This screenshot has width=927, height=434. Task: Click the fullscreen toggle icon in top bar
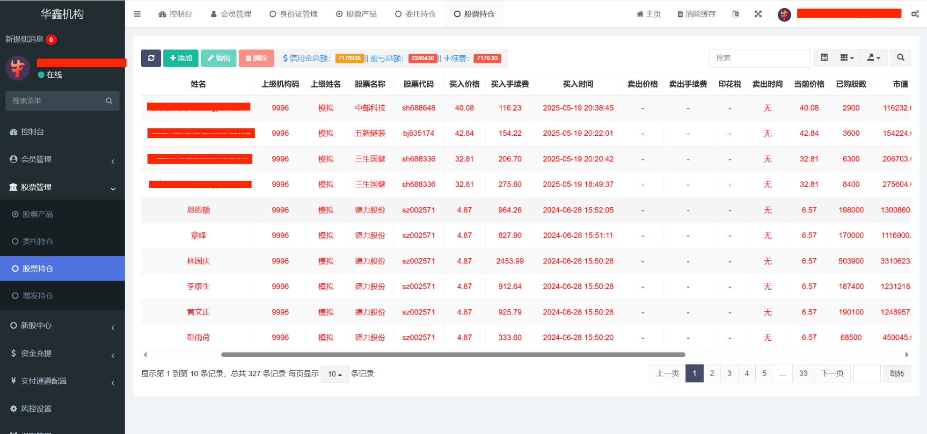758,14
